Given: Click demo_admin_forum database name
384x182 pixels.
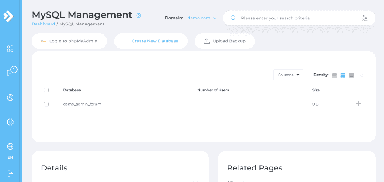Looking at the screenshot, I should pos(82,104).
